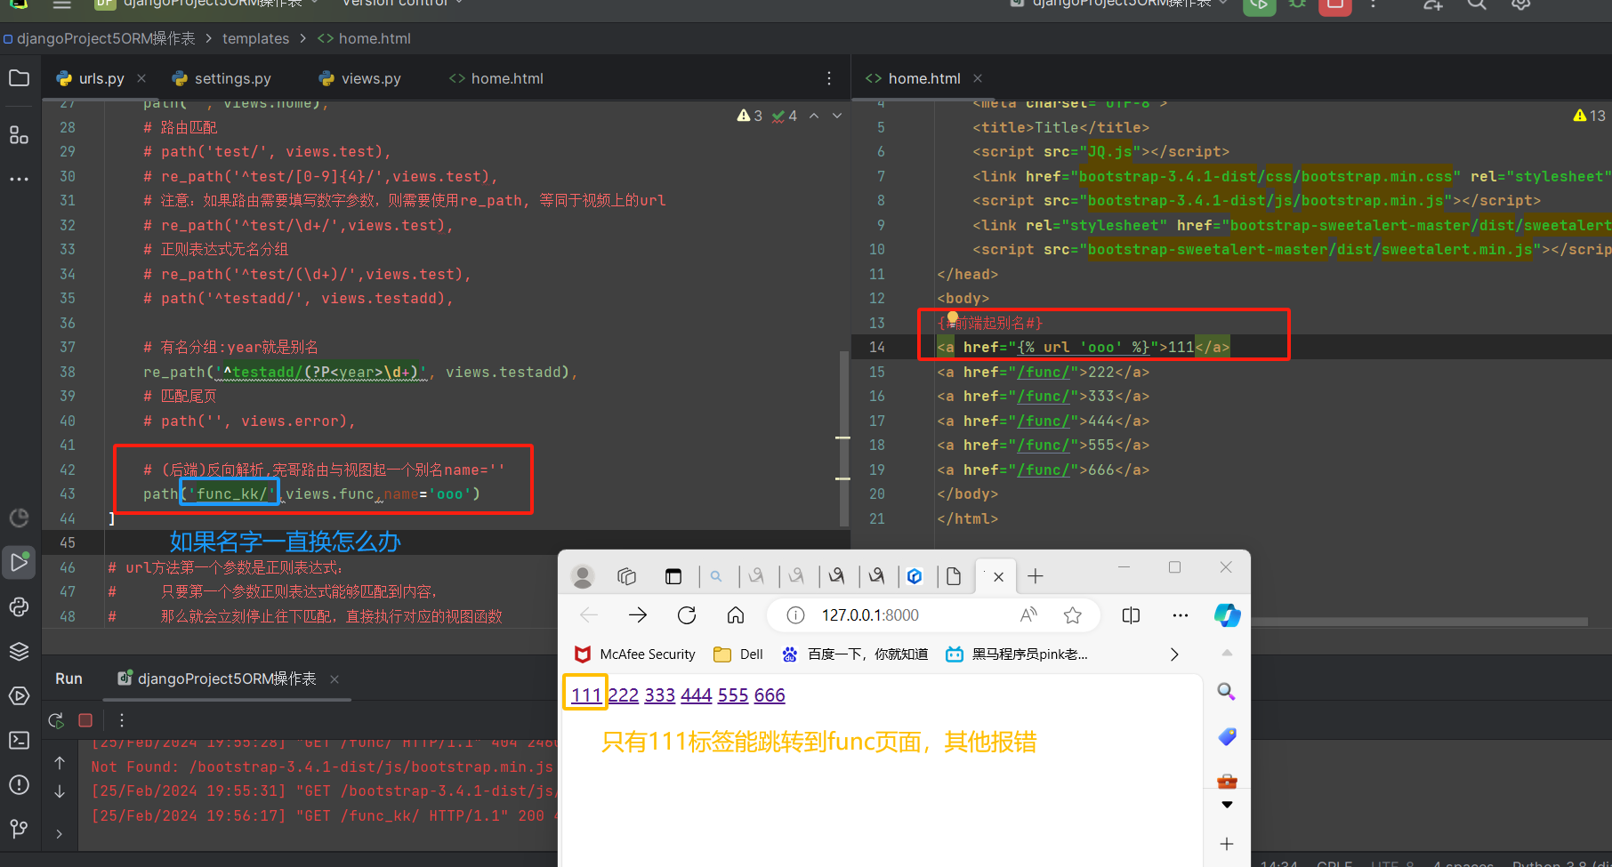Jump up the stack trace arrow

tap(60, 763)
